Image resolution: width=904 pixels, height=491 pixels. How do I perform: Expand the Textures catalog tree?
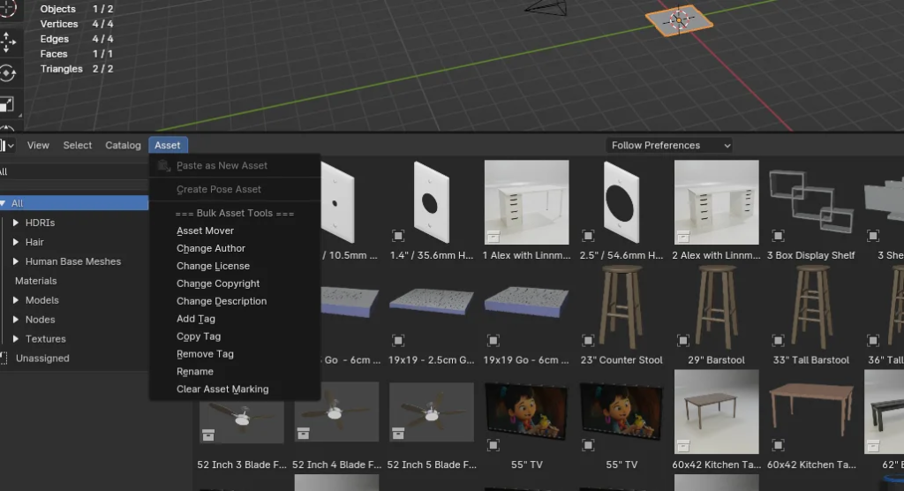coord(16,339)
